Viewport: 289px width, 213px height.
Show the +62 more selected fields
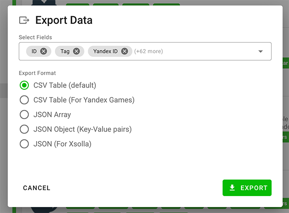[x=148, y=51]
